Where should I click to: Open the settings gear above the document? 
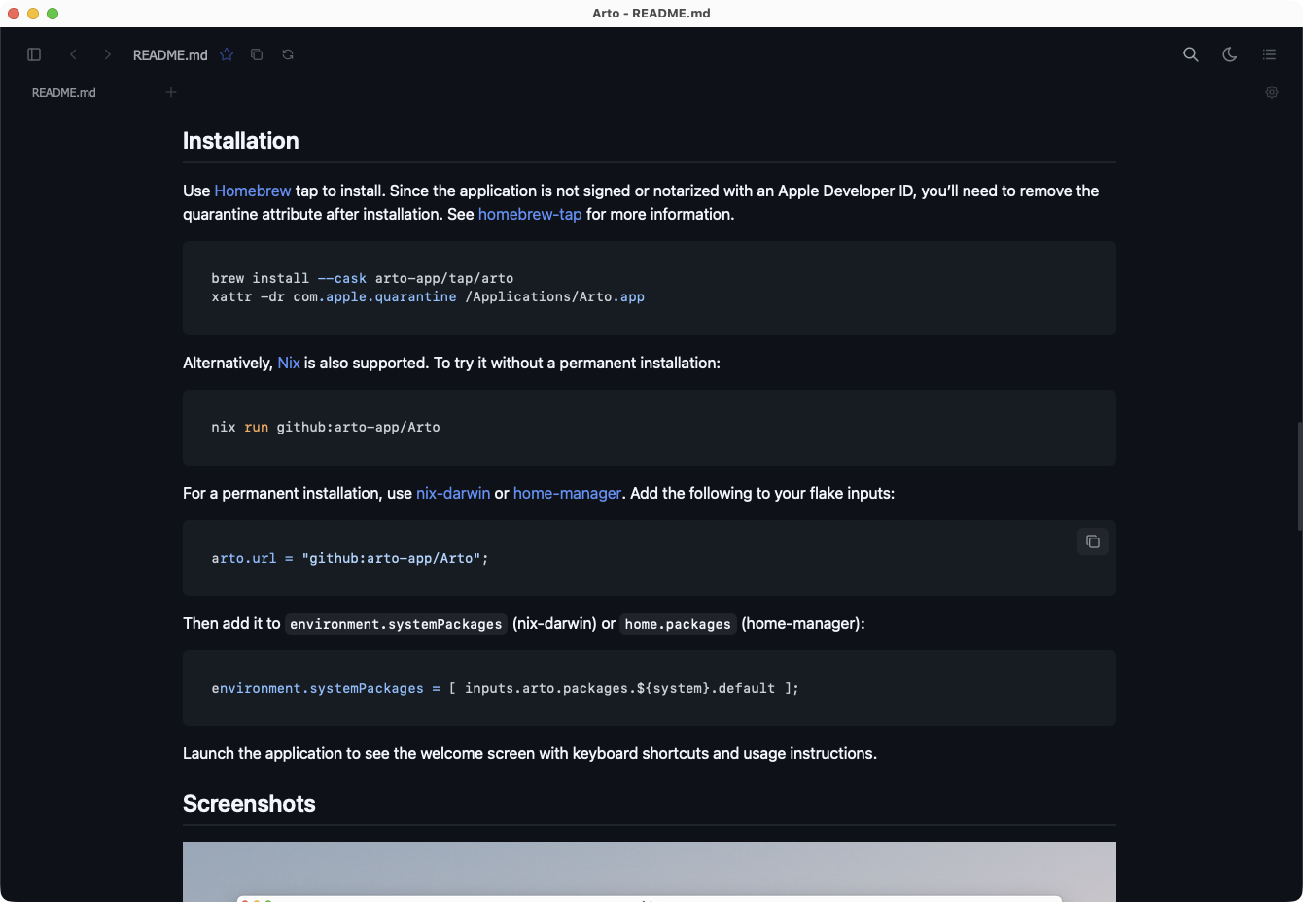click(1272, 92)
